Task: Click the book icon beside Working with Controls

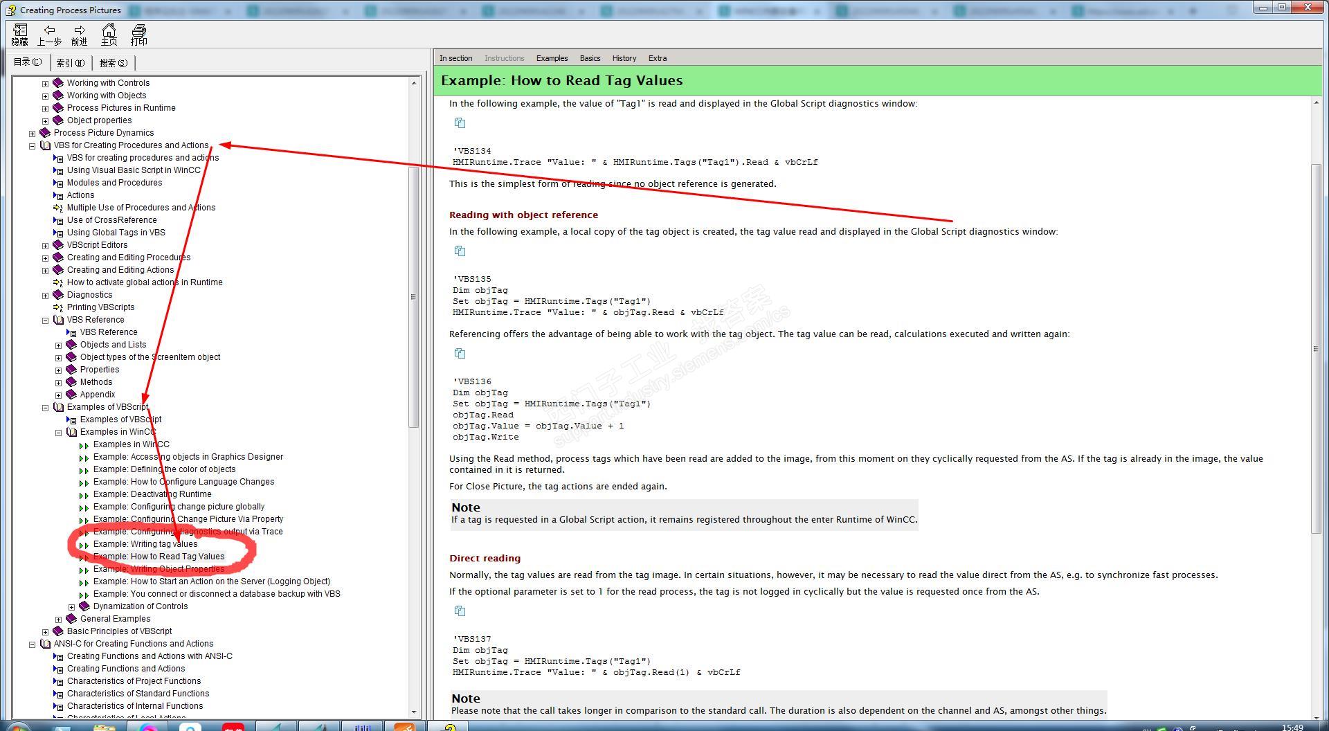Action: (58, 83)
